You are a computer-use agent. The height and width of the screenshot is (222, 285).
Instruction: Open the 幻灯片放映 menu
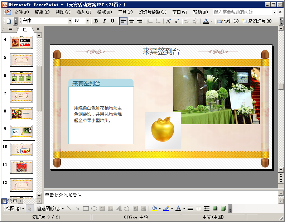(x=152, y=12)
